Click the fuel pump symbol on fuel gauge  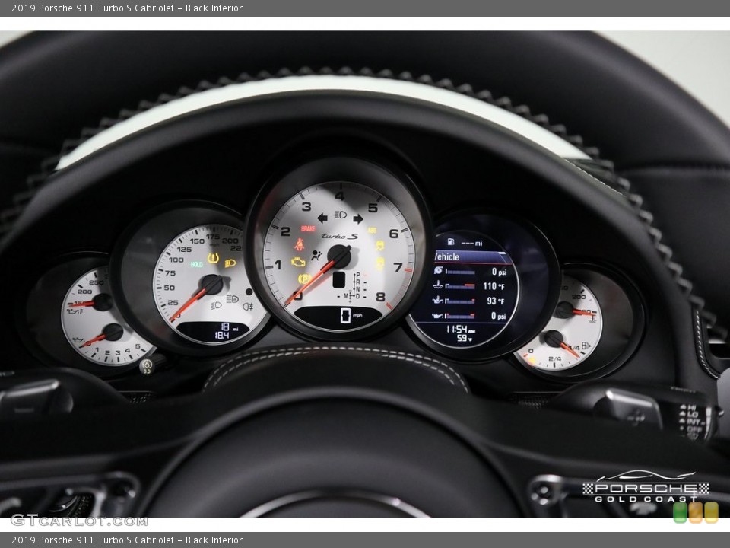pyautogui.click(x=586, y=346)
